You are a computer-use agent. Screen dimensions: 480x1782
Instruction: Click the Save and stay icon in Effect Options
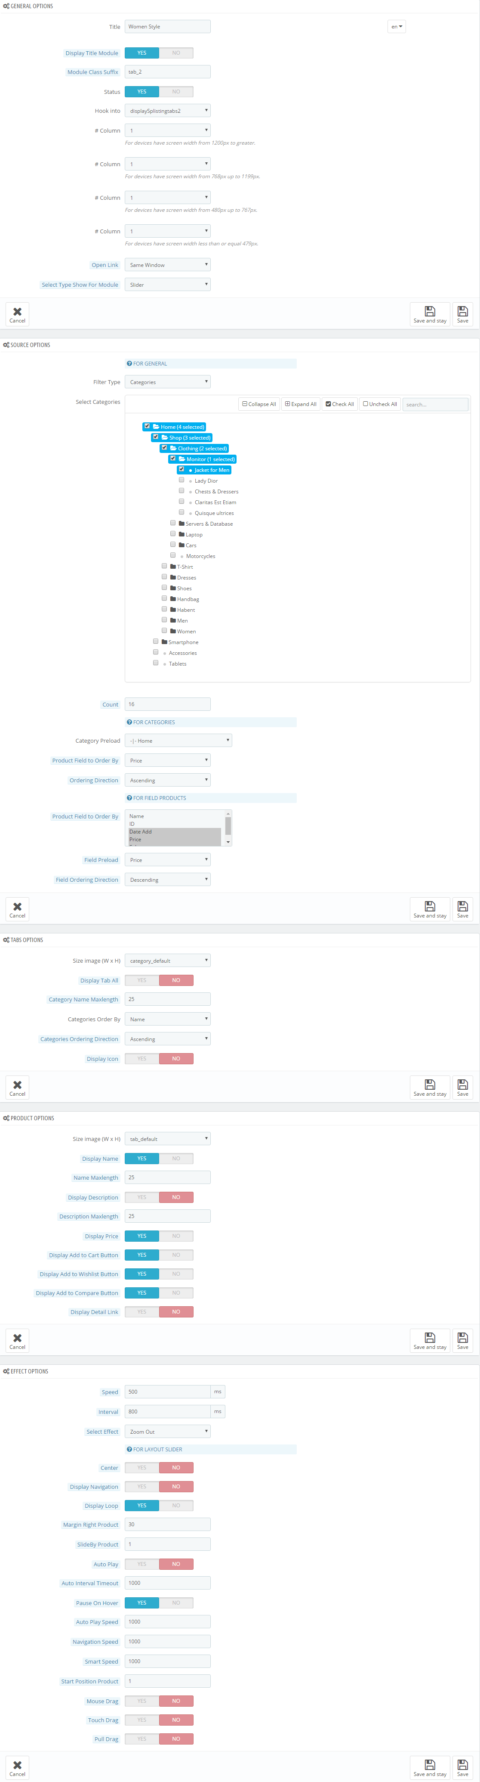pos(430,1765)
